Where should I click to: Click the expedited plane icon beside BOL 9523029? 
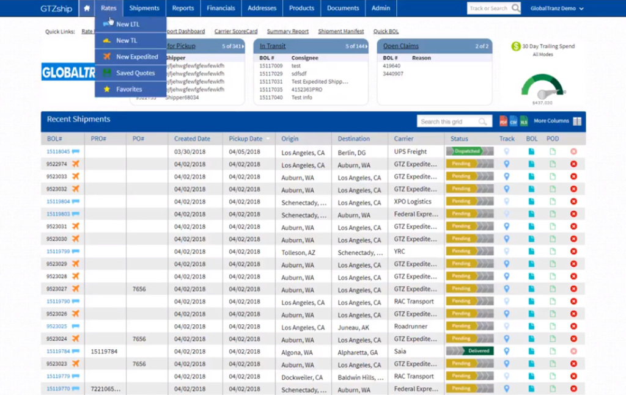(x=75, y=264)
